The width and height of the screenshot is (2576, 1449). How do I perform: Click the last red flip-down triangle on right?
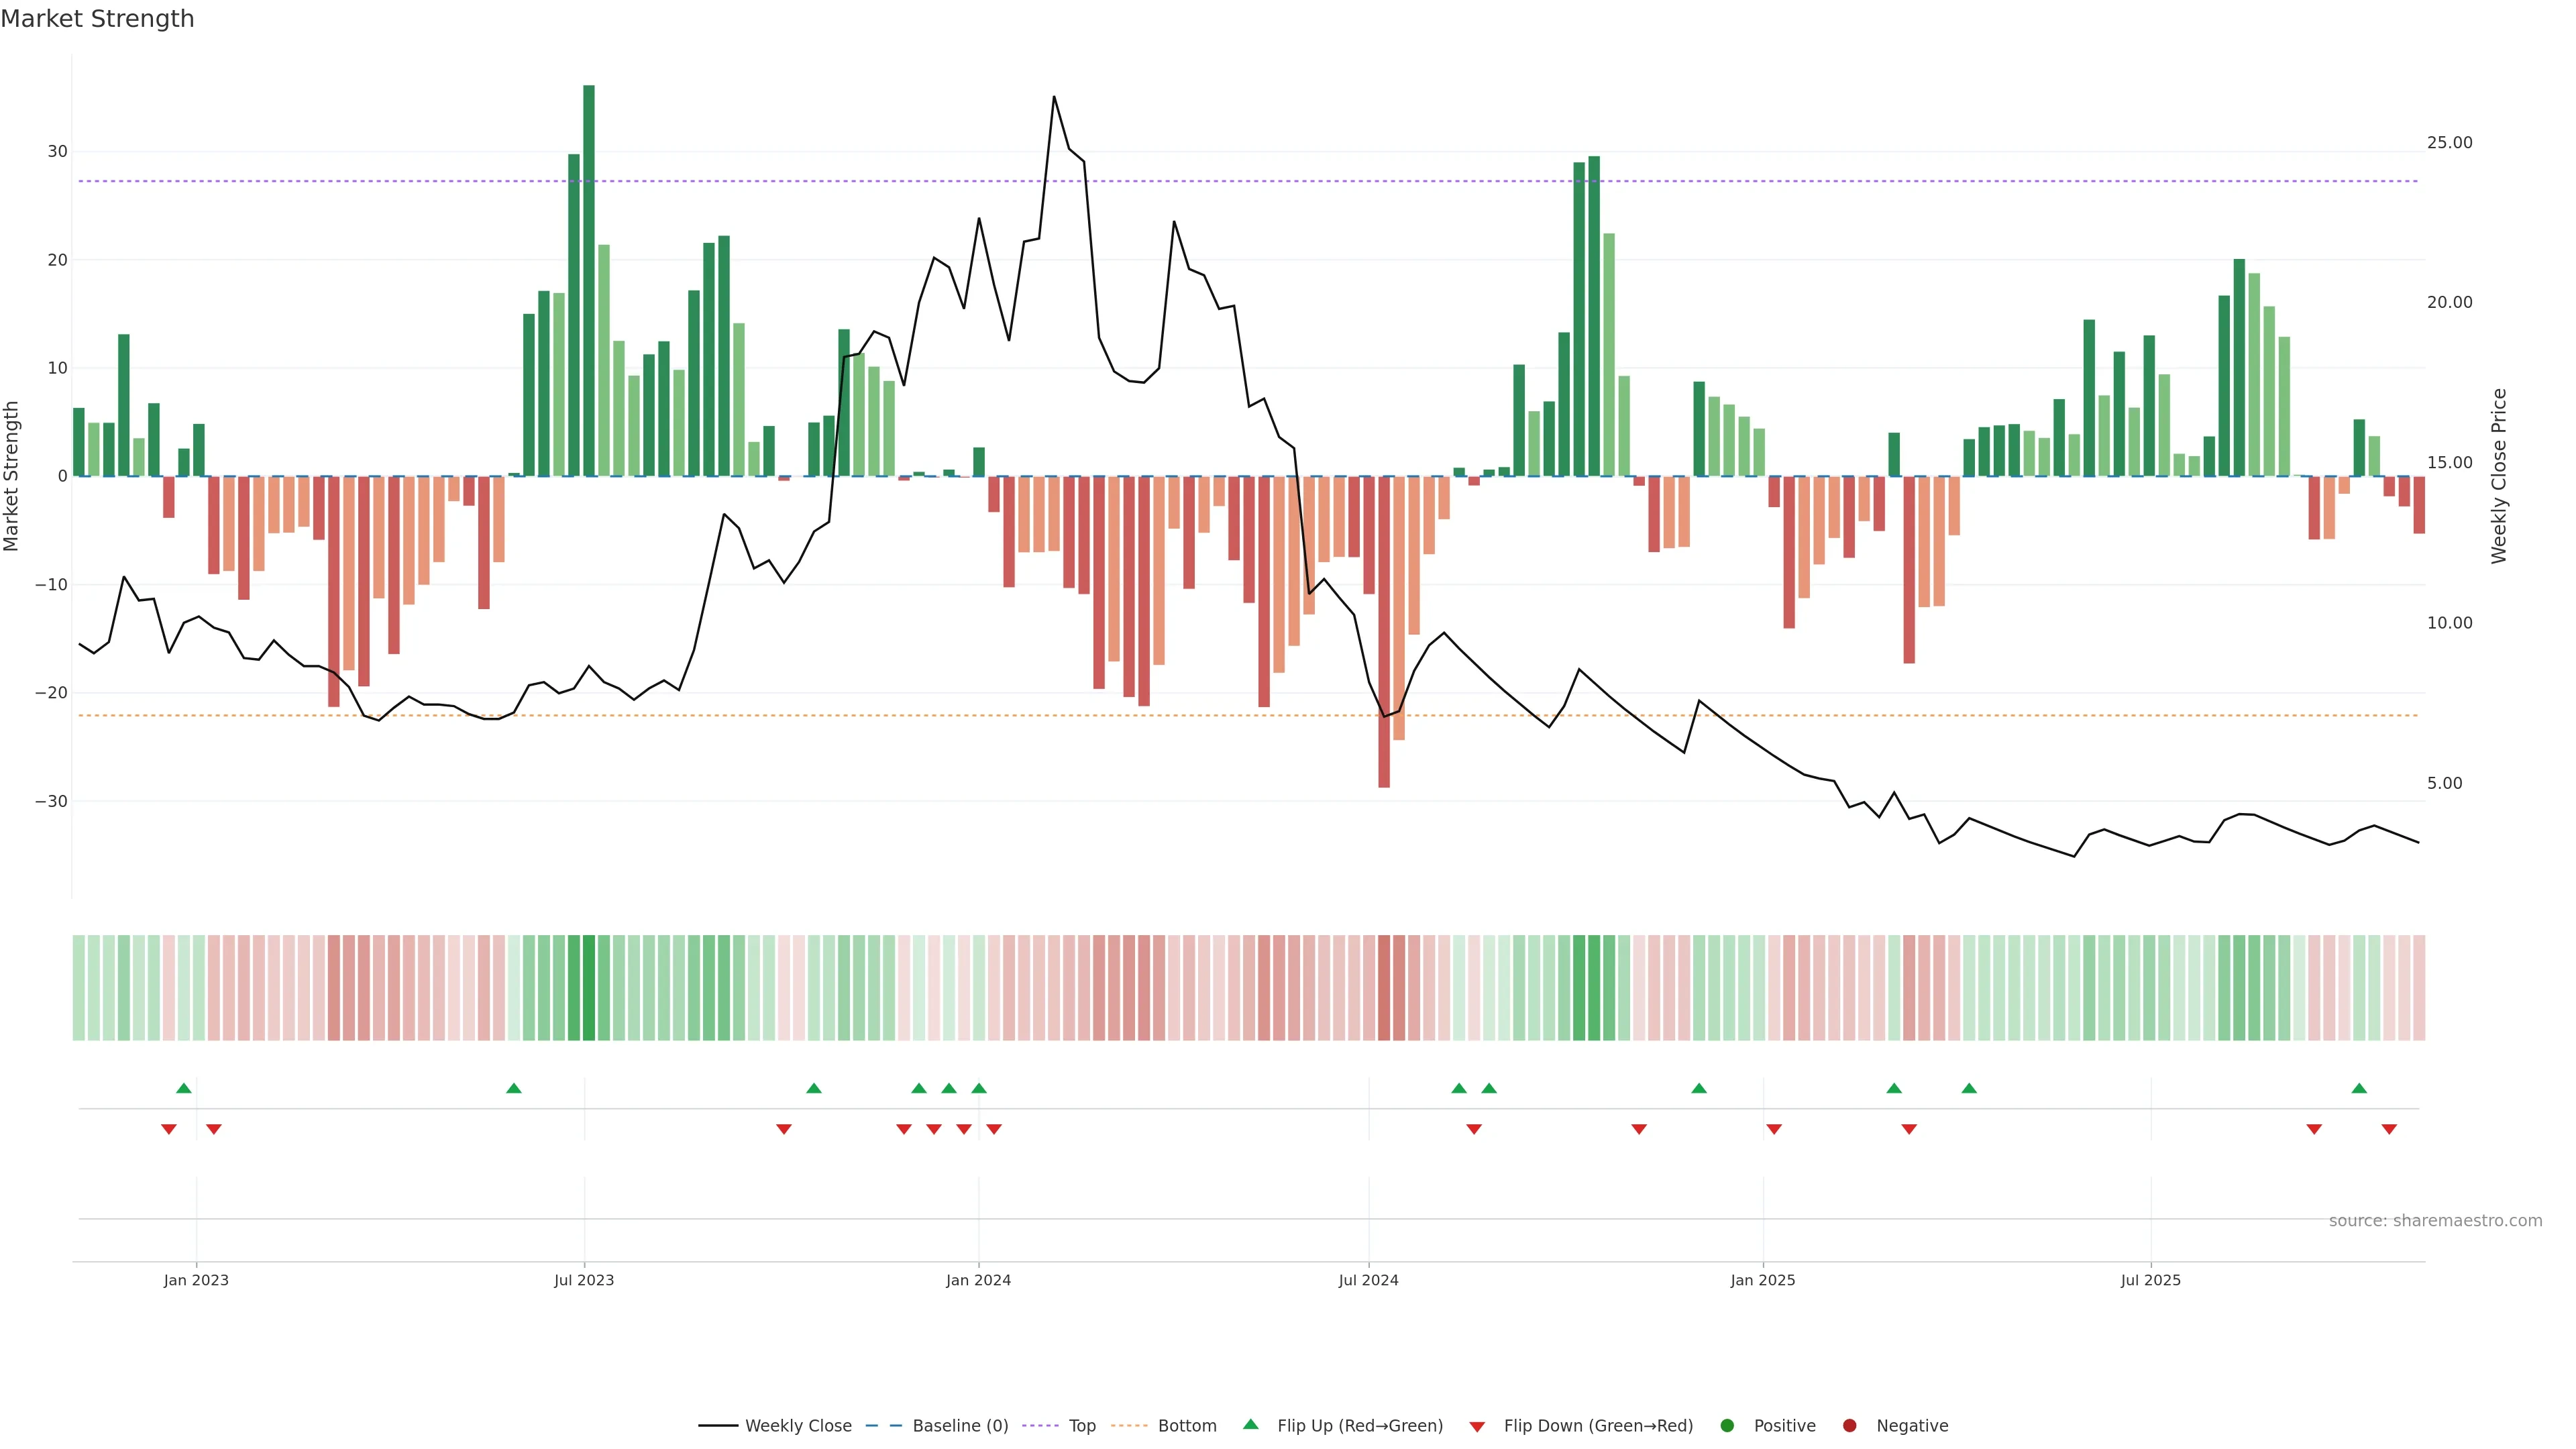click(2389, 1129)
